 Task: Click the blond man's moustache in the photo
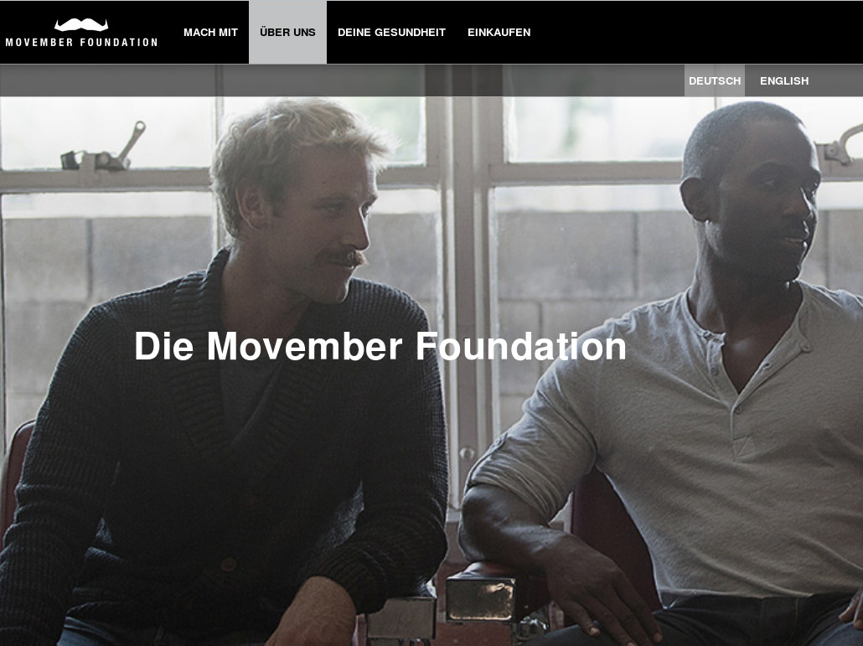coord(344,257)
